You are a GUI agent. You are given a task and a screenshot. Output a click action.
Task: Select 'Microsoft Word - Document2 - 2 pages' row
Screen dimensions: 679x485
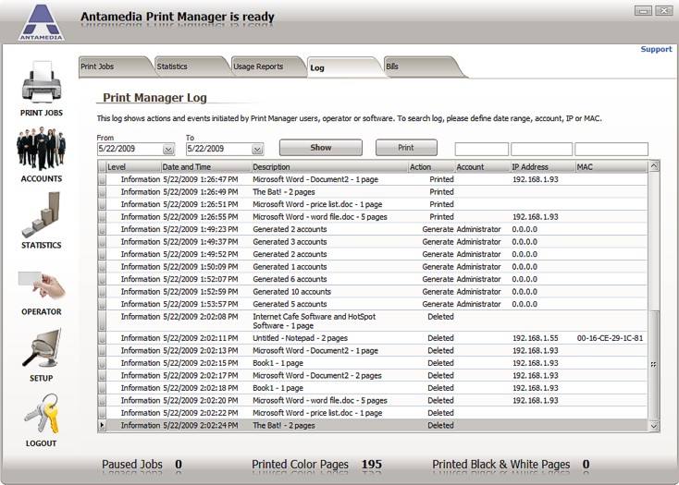coord(373,376)
